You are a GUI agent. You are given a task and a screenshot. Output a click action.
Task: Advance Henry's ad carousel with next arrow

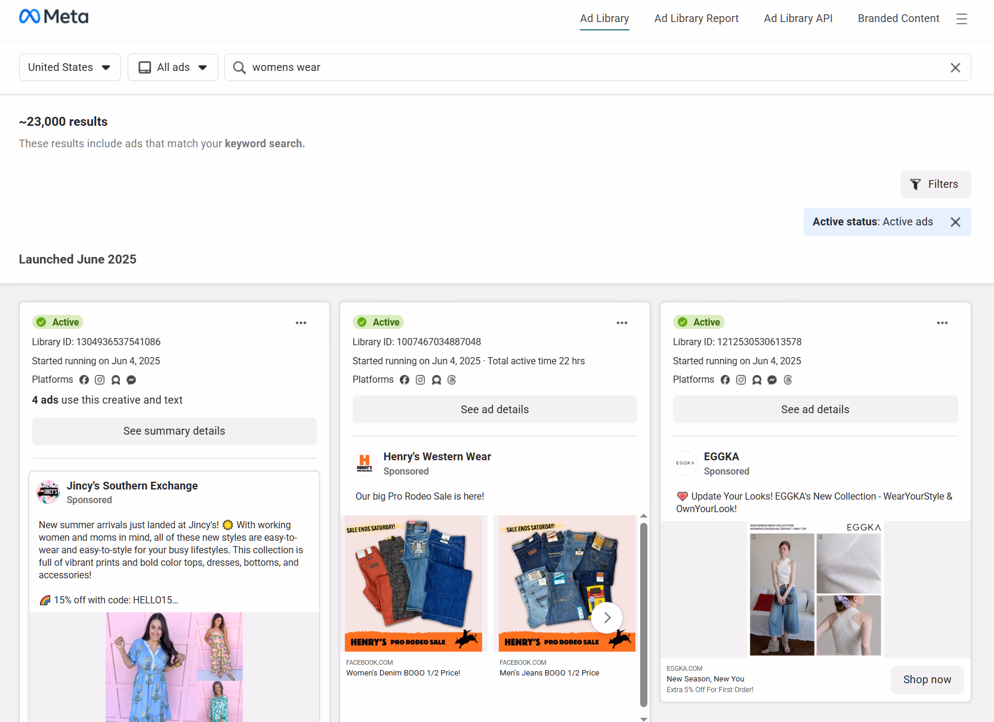(x=607, y=618)
